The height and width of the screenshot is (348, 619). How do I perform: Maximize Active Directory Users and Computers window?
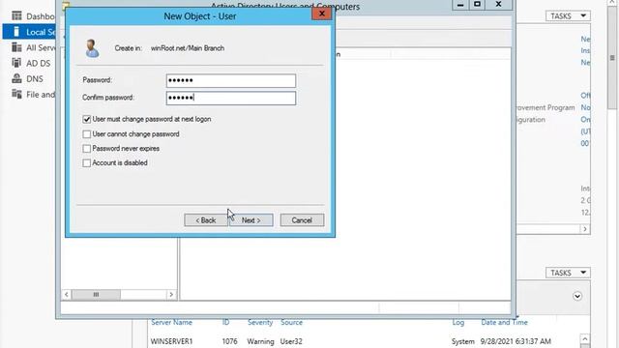(x=477, y=5)
